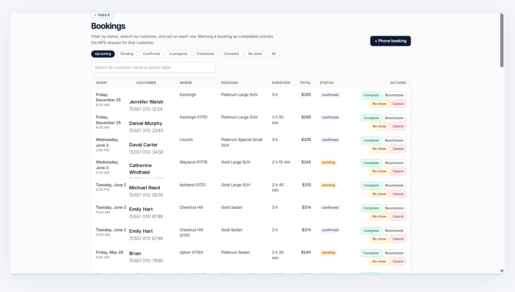Mark Brian's booking No show

click(x=379, y=262)
